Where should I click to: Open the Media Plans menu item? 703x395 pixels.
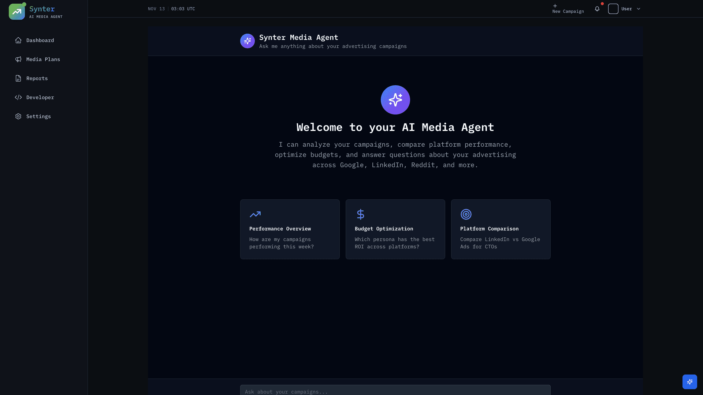click(x=43, y=59)
